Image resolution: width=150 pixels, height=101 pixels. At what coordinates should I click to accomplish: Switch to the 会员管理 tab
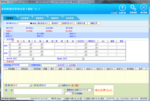(25, 18)
